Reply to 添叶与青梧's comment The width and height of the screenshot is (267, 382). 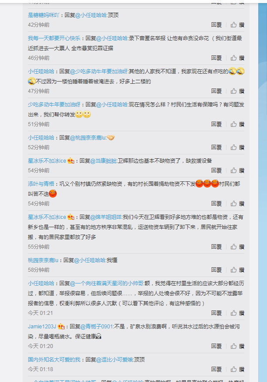pyautogui.click(x=216, y=204)
